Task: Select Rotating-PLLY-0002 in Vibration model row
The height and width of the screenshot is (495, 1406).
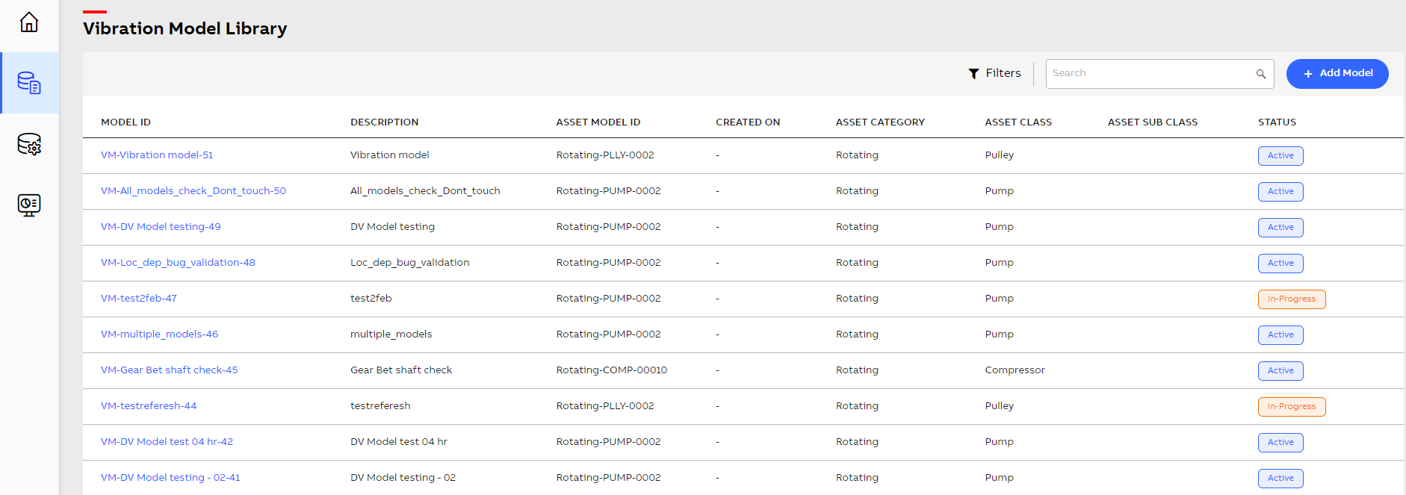Action: tap(605, 155)
